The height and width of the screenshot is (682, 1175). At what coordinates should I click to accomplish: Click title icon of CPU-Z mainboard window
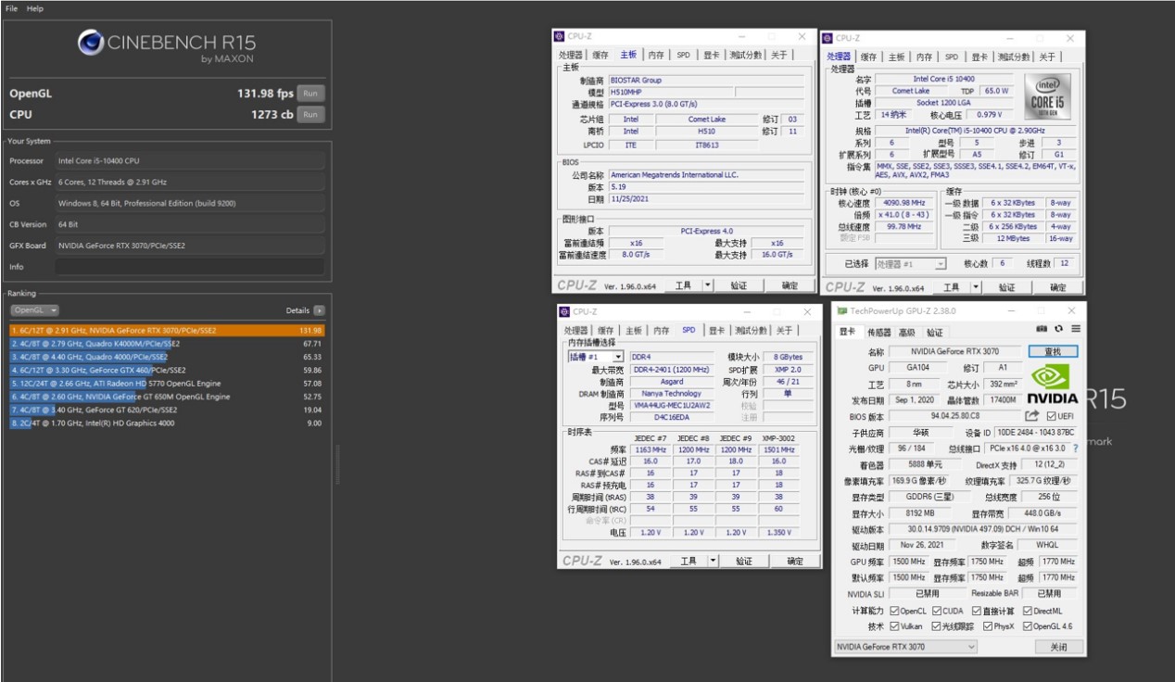(559, 37)
